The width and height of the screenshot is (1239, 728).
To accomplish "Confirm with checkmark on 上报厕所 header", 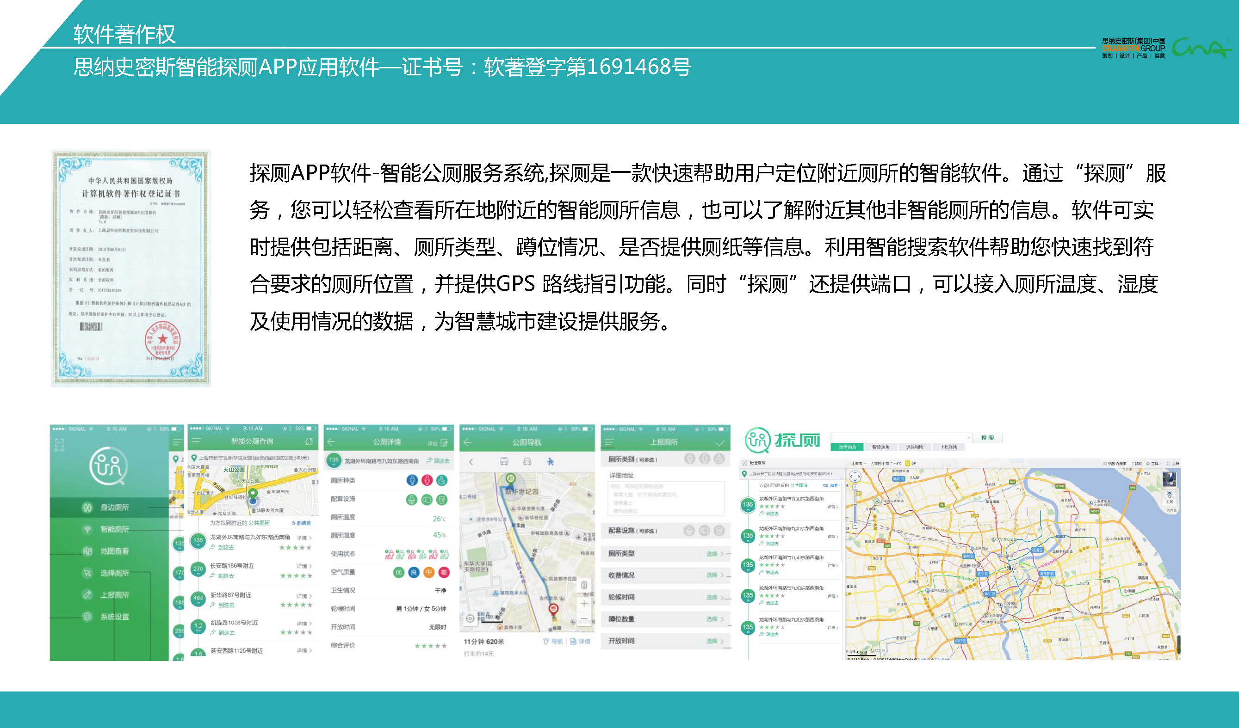I will [x=720, y=443].
